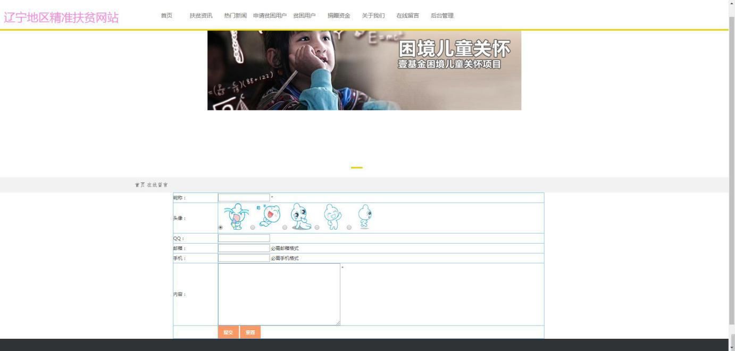
Task: Click the 内容 row label
Action: [179, 295]
